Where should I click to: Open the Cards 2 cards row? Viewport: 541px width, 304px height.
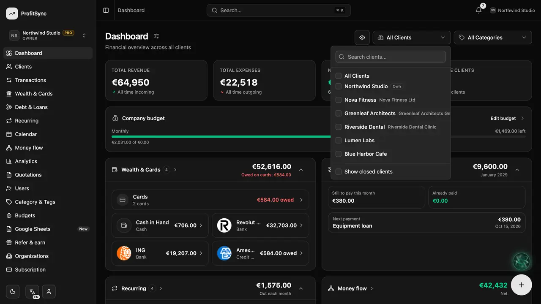[210, 200]
